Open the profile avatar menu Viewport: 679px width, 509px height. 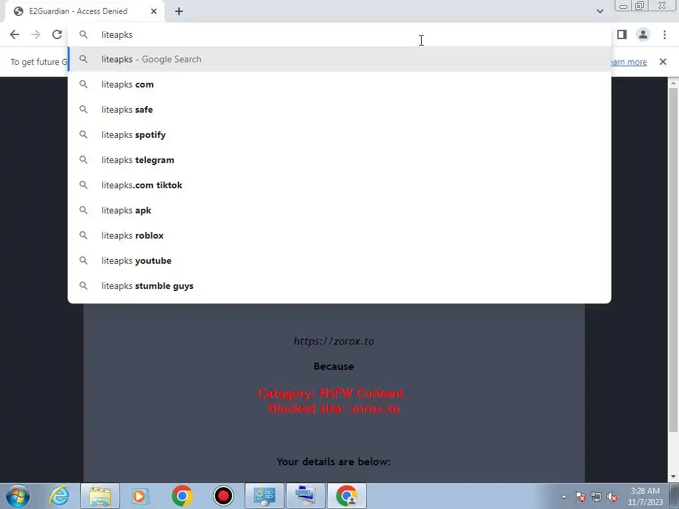click(x=643, y=34)
